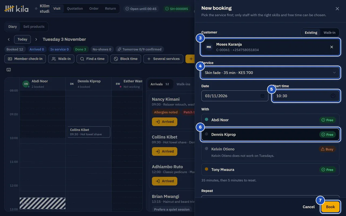Filter by No-shows 0 chip
Image resolution: width=346 pixels, height=216 pixels.
102,49
